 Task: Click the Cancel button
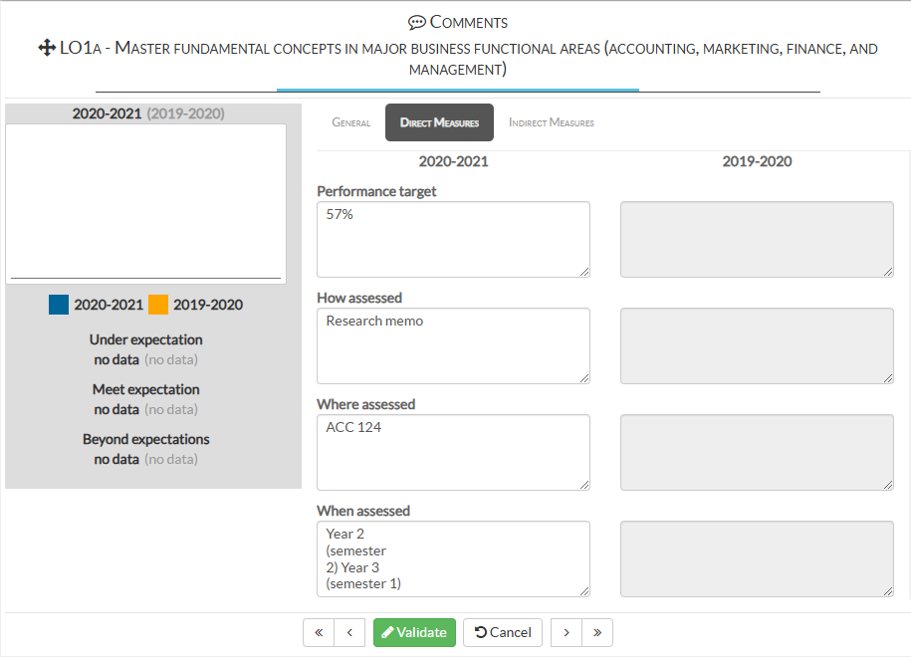tap(503, 632)
